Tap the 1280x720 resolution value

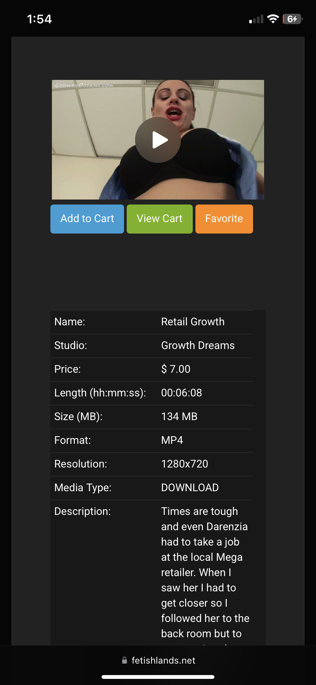tap(184, 464)
